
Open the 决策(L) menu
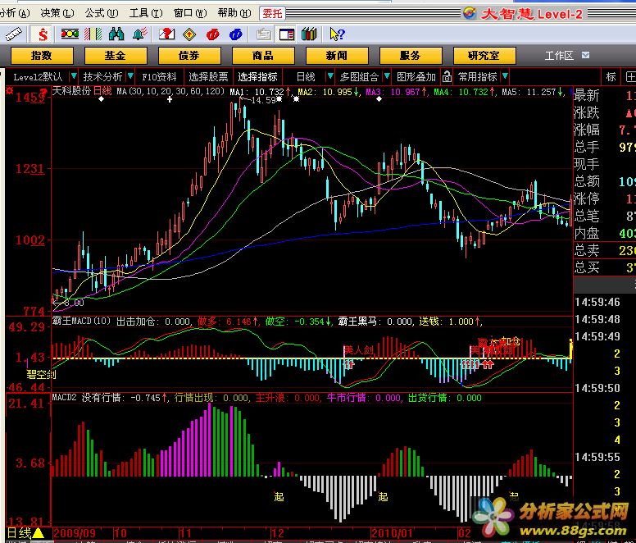pos(57,13)
